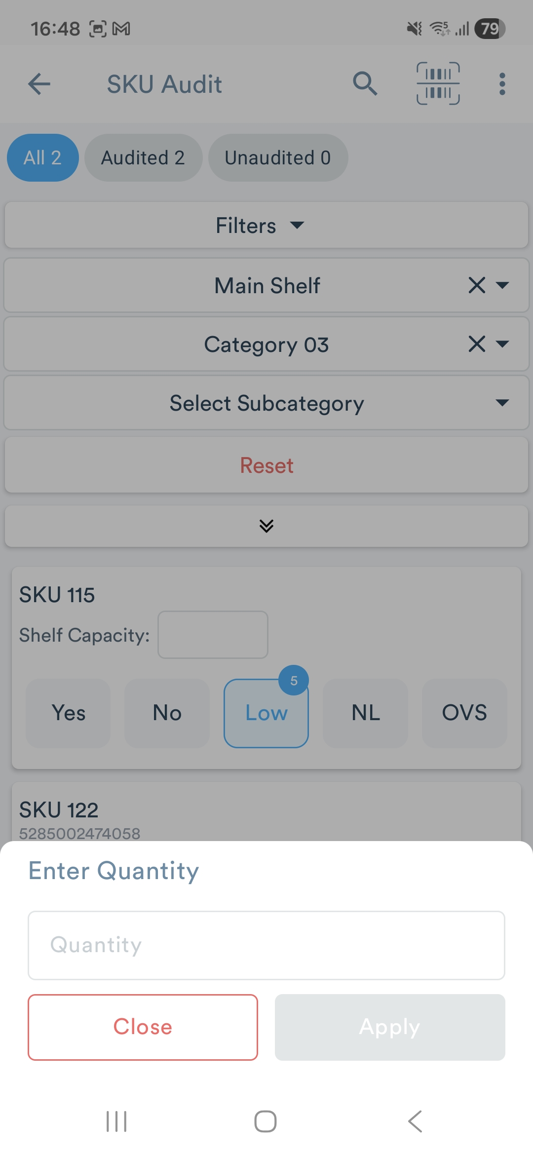The height and width of the screenshot is (1155, 533).
Task: Launch the barcode scanner icon
Action: tap(438, 83)
